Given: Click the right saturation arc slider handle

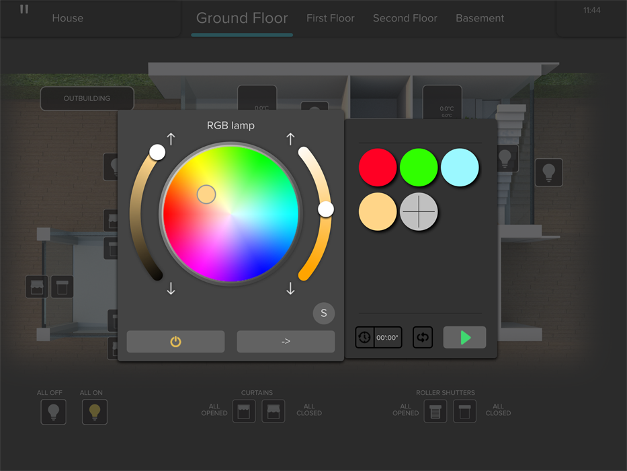Looking at the screenshot, I should pos(326,209).
